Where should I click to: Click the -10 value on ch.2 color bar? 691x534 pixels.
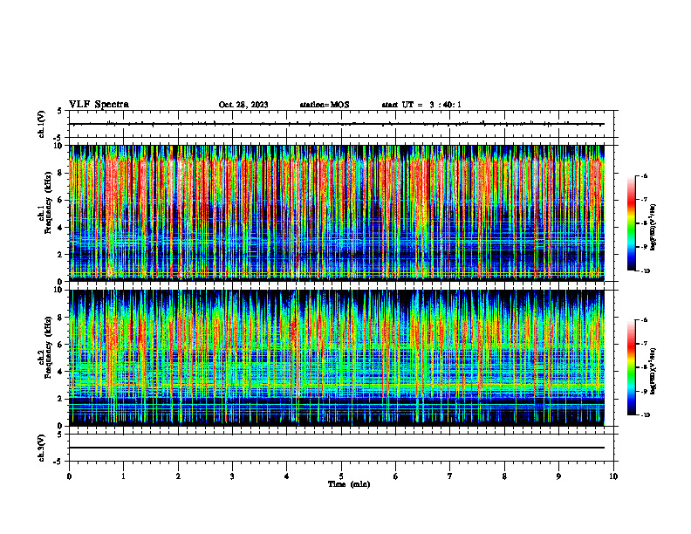pos(645,415)
